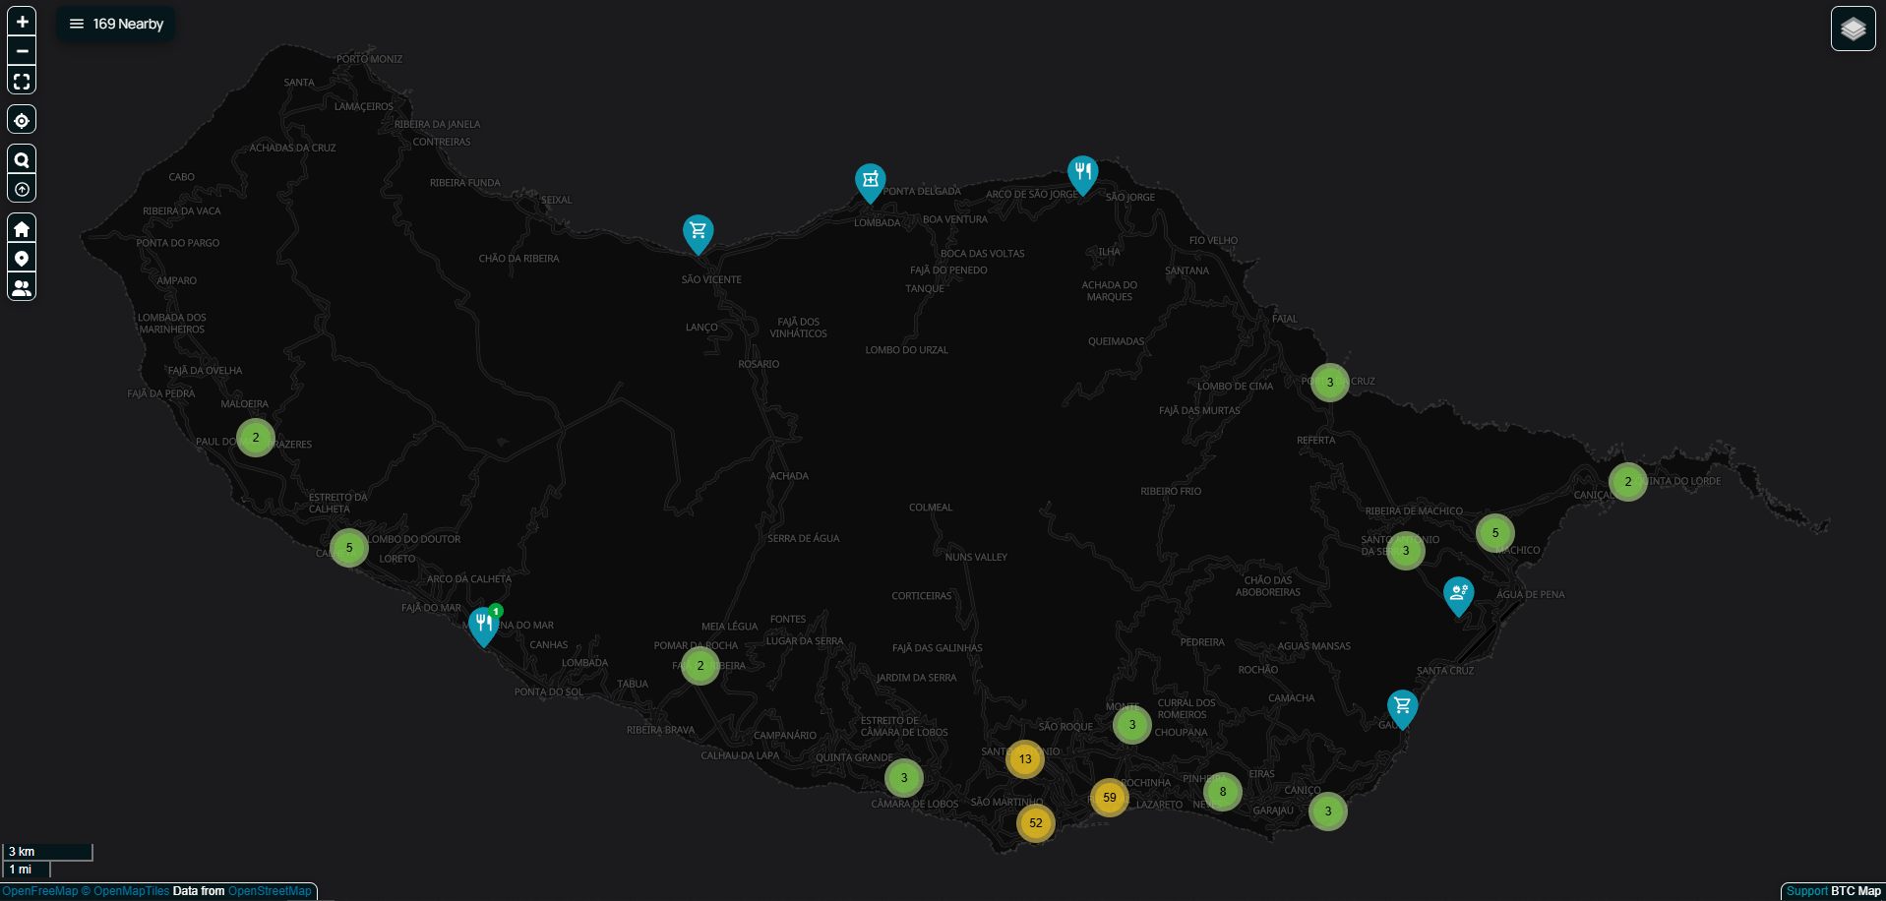Viewport: 1886px width, 901px height.
Task: Expand the yellow cluster of 52
Action: click(1035, 823)
